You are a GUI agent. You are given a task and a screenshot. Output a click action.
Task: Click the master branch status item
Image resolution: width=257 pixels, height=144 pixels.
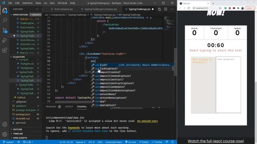(x=8, y=142)
